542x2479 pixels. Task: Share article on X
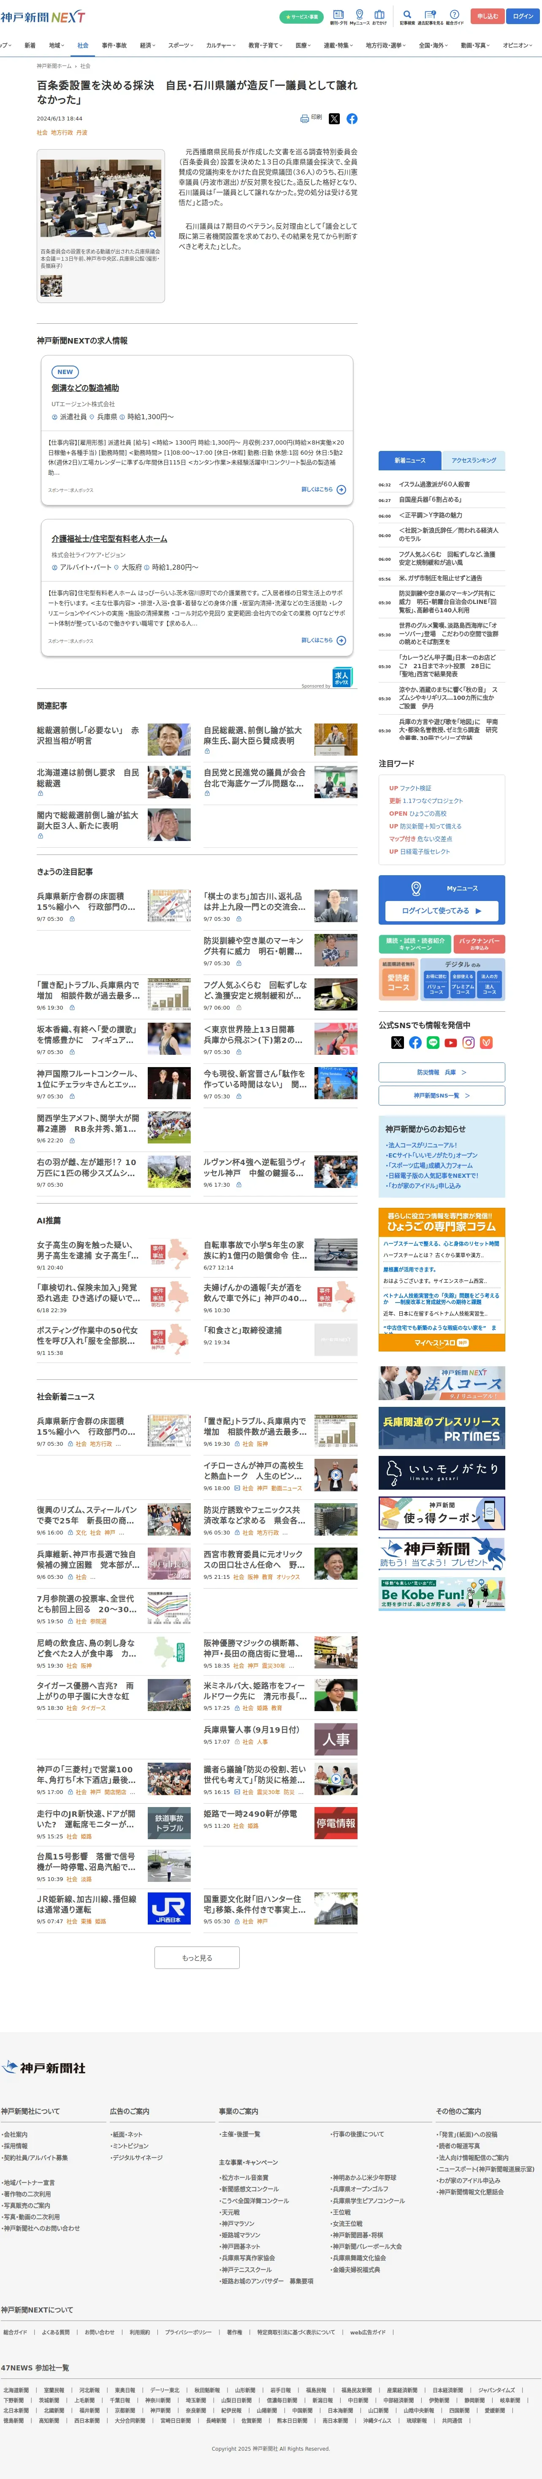[334, 118]
